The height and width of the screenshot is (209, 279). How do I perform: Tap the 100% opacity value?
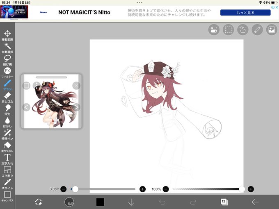pos(156,189)
